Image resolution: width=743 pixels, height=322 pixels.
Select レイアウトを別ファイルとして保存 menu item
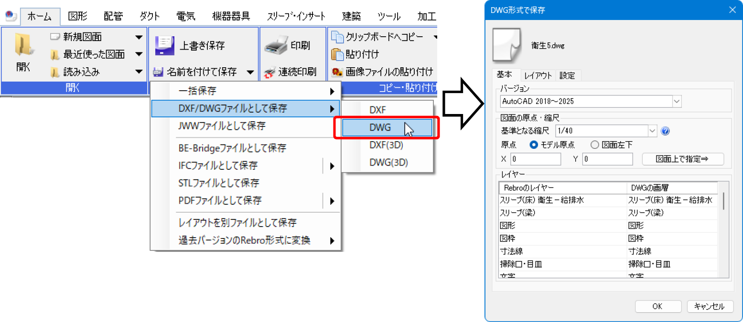coord(246,223)
